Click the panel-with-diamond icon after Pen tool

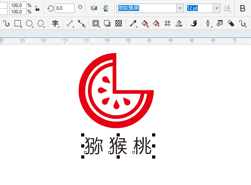pos(219,23)
